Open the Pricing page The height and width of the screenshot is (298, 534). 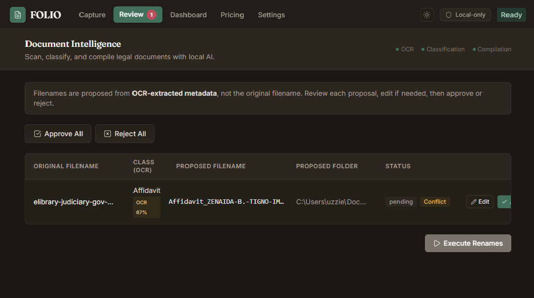[x=232, y=15]
